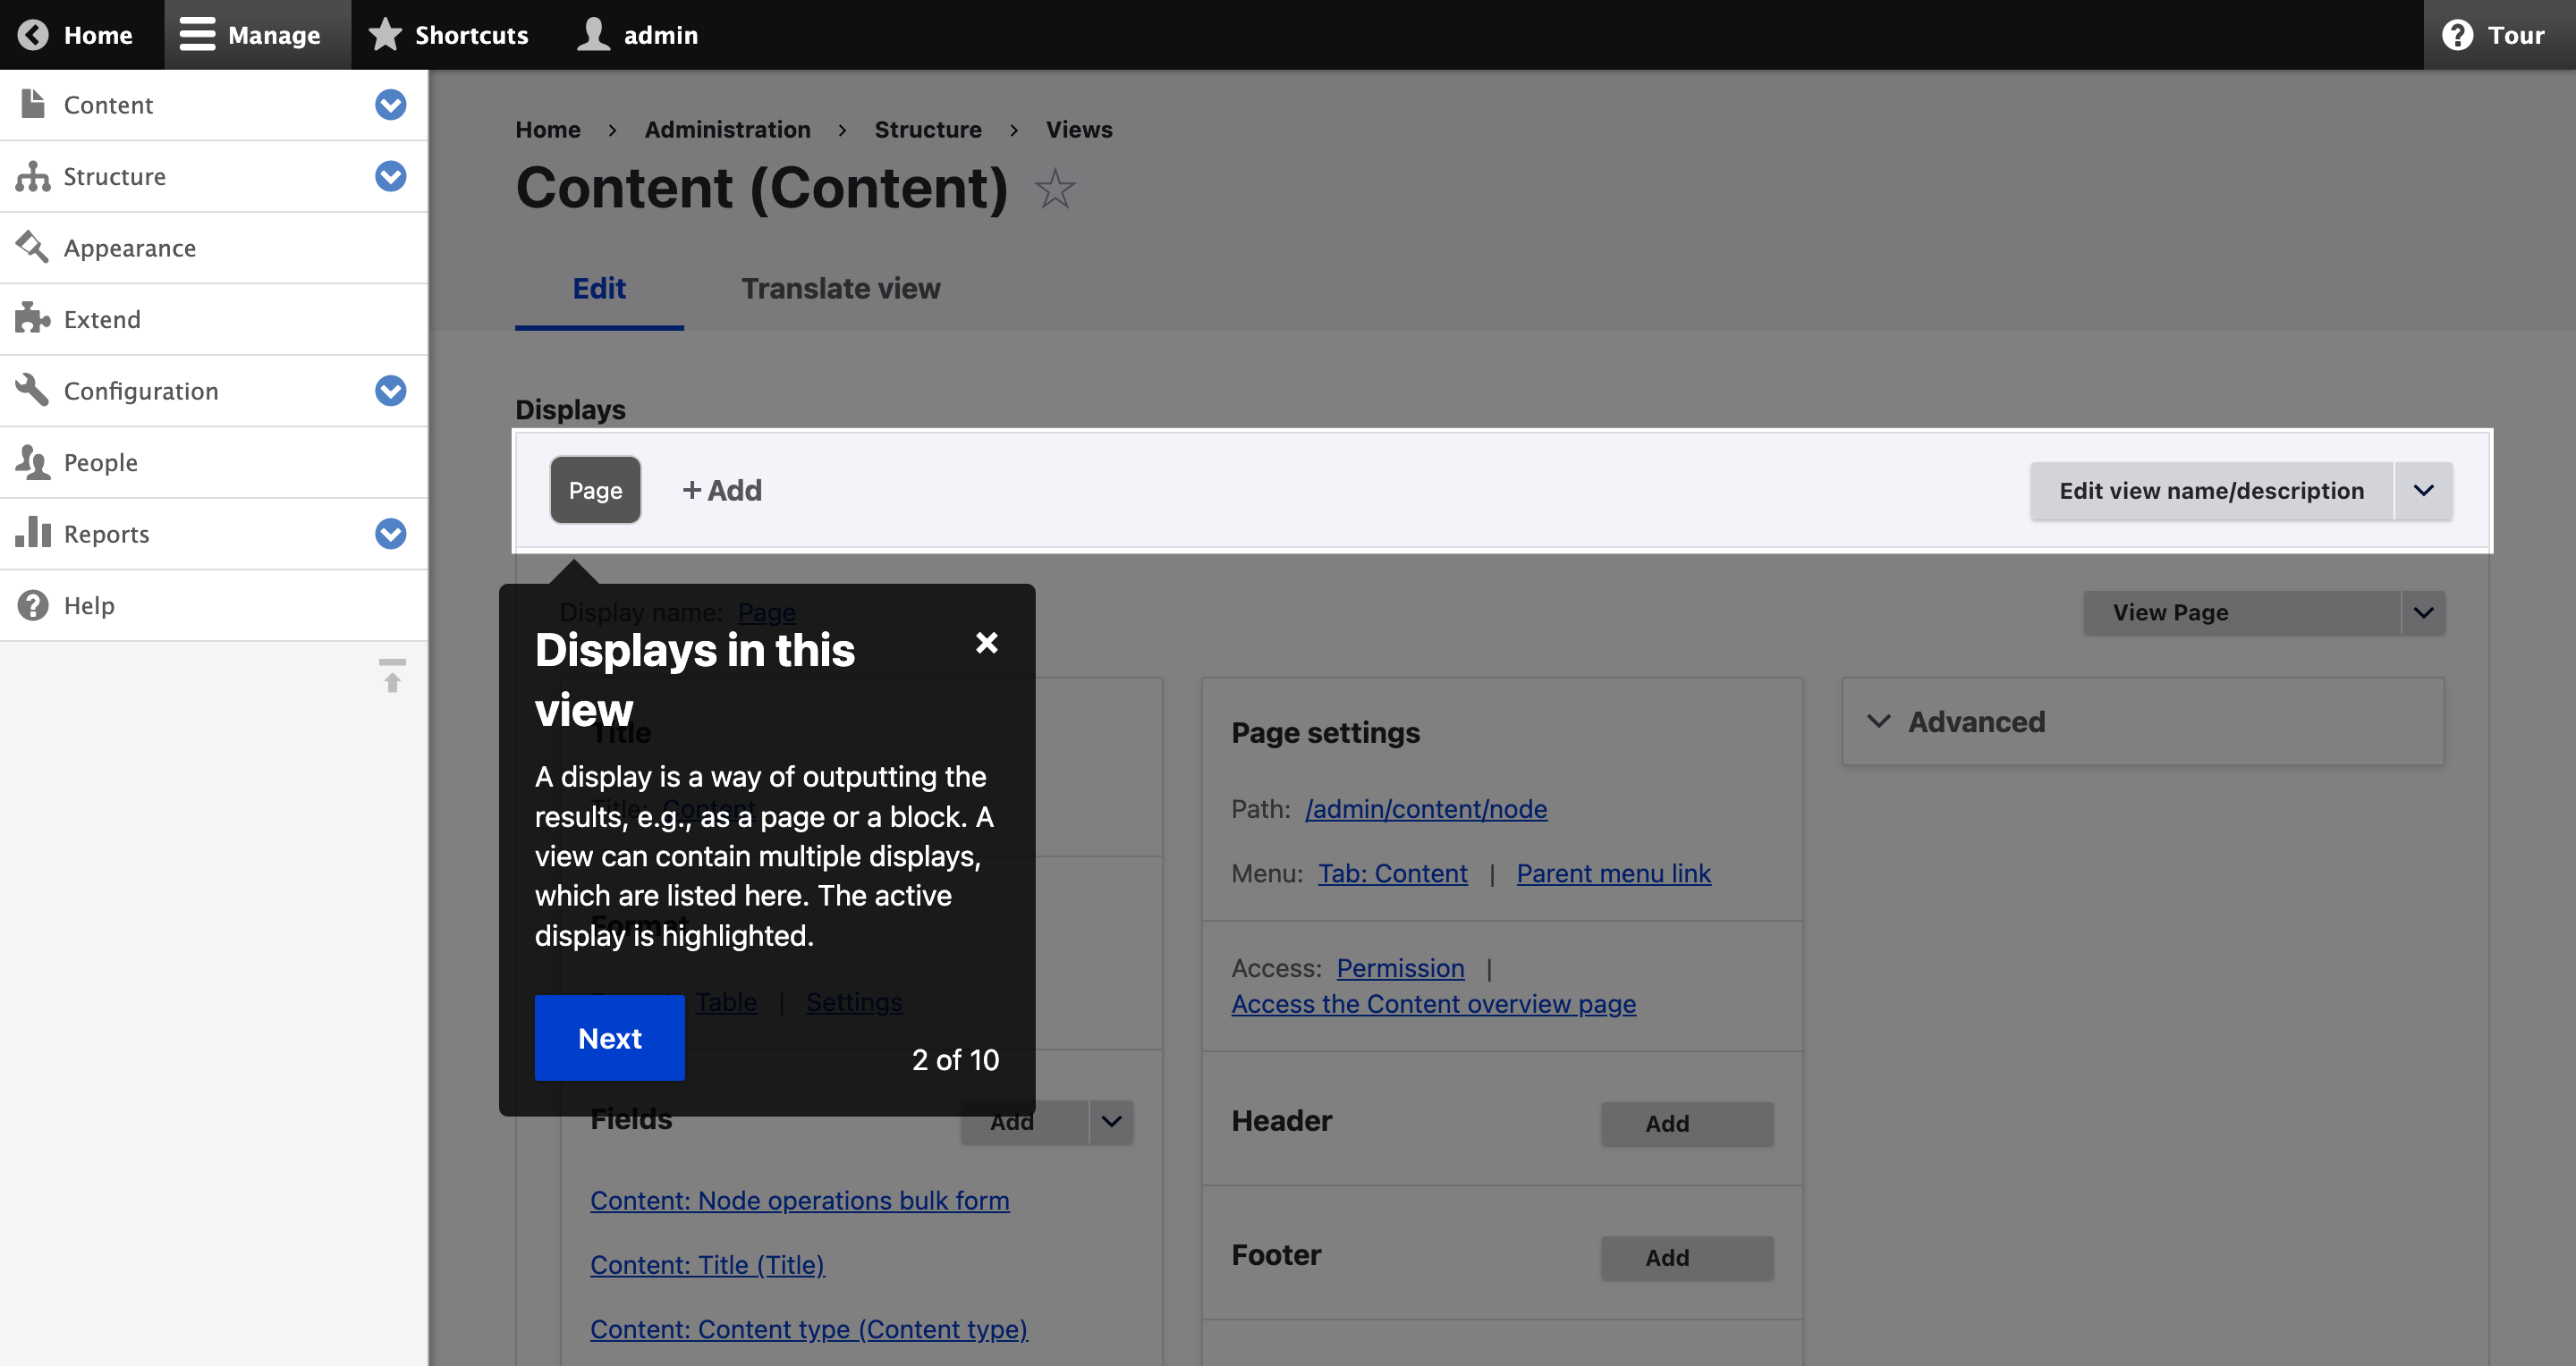Expand the Configuration submenu chevron

pos(391,390)
